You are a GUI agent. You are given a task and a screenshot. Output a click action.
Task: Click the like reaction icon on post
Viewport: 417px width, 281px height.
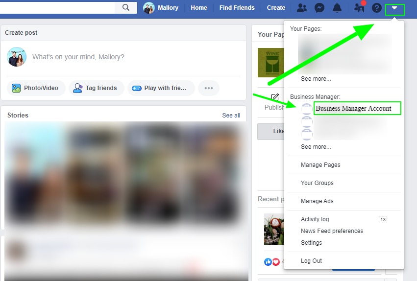(x=268, y=262)
